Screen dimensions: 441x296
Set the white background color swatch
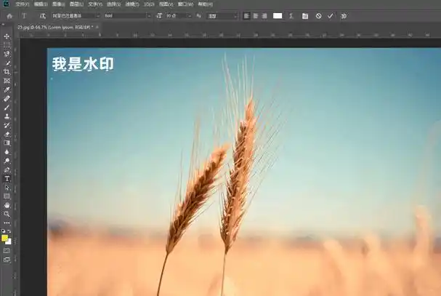click(9, 242)
